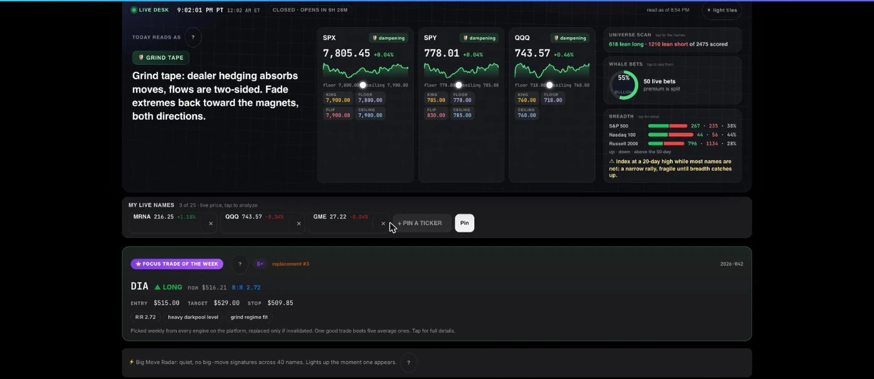Click the '1210 lean short' count

667,44
